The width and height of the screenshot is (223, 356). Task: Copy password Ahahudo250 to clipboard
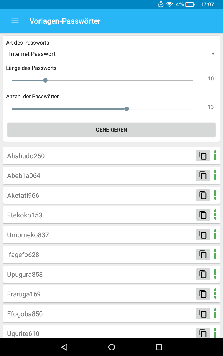(203, 155)
